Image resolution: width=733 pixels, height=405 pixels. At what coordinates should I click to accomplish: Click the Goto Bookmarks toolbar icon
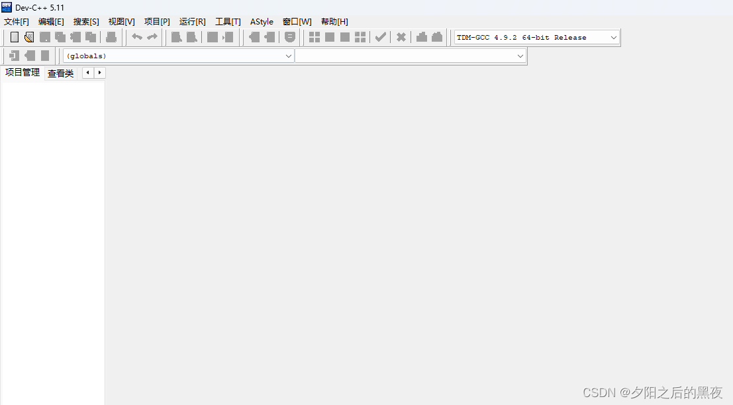(x=45, y=56)
